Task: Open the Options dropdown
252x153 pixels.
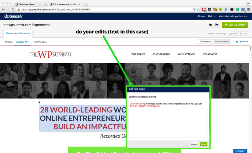Action: (x=242, y=42)
